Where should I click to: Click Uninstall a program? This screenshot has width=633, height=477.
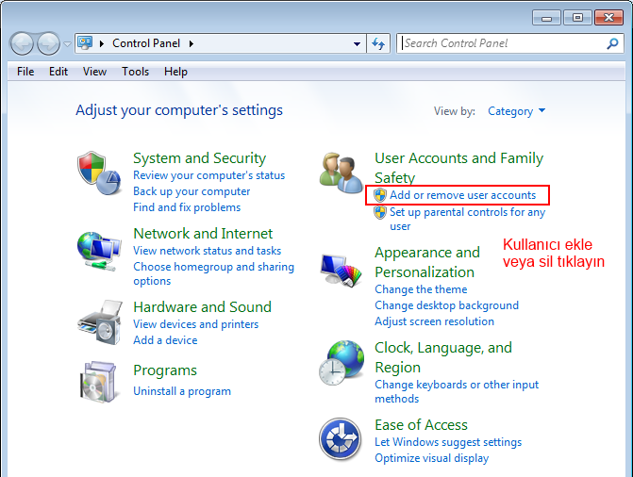pyautogui.click(x=182, y=391)
